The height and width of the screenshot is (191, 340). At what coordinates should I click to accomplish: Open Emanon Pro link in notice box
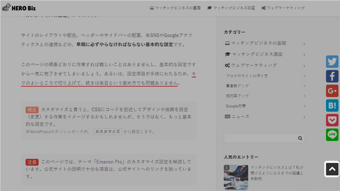109,161
